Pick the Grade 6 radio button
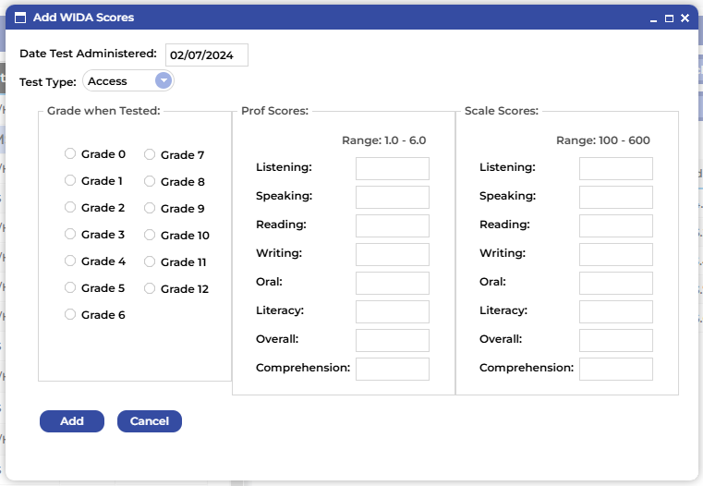Screen dimensions: 703x486 (70, 315)
